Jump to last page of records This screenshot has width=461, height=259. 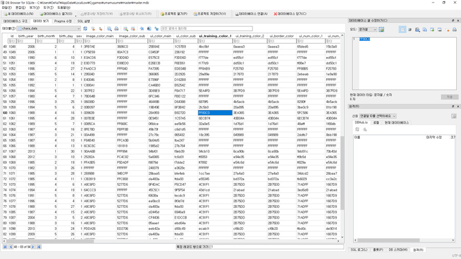(39, 247)
